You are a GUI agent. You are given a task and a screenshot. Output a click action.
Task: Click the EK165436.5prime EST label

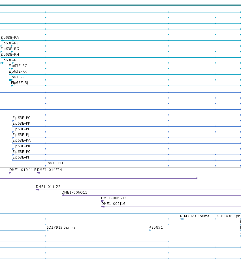228,216
